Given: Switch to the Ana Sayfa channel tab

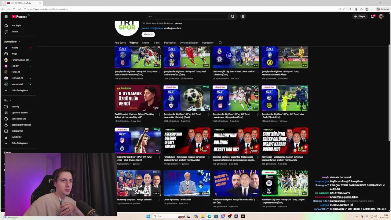Looking at the screenshot, I should point(120,43).
